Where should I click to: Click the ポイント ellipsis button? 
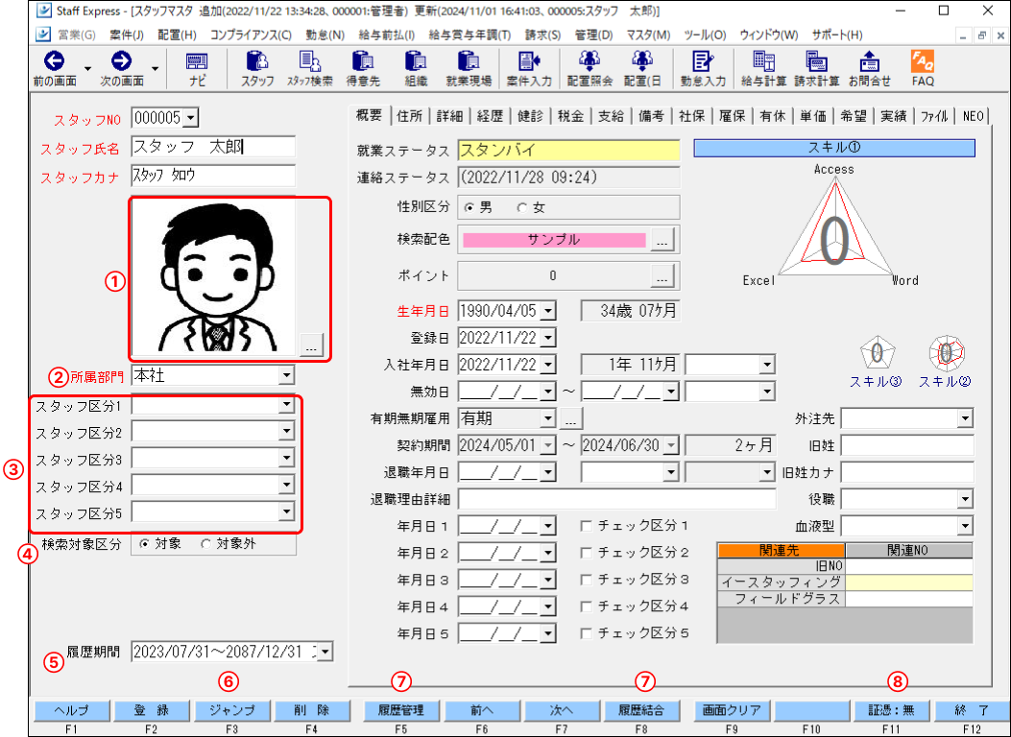(x=662, y=276)
